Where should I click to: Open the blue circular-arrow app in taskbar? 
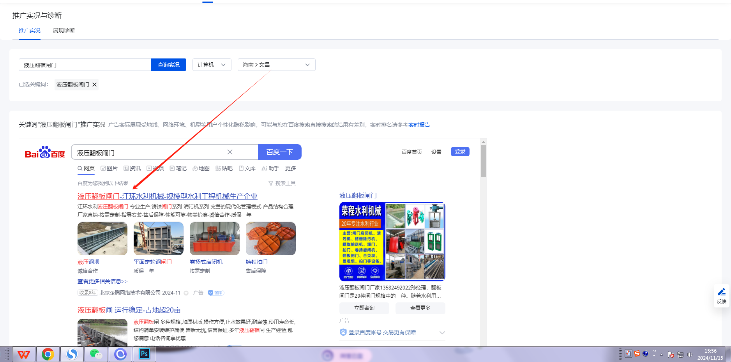tap(120, 354)
